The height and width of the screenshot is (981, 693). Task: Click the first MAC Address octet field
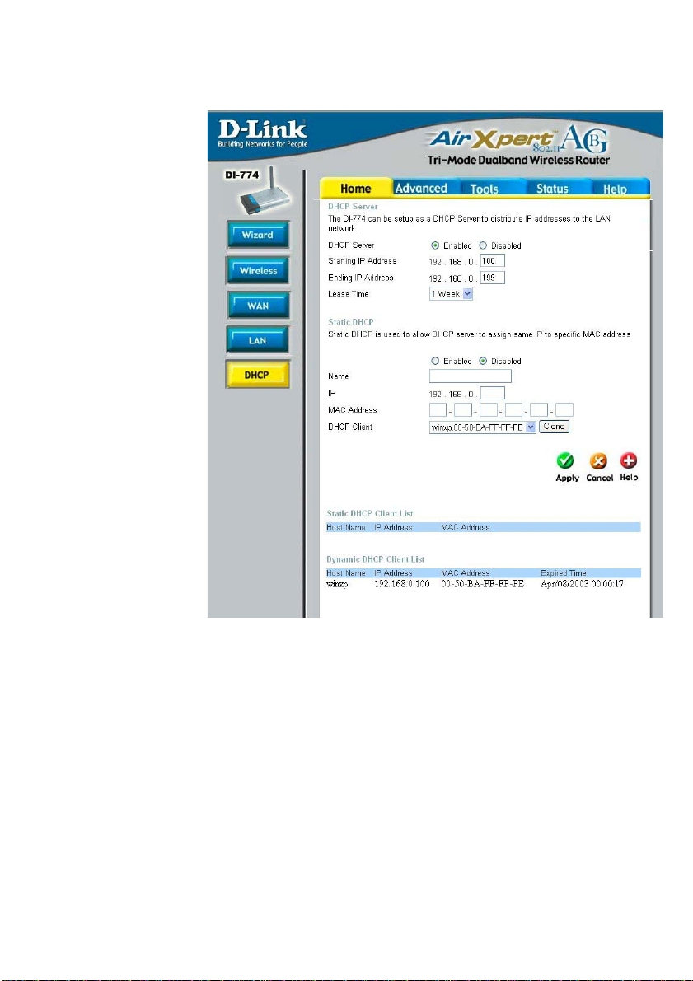438,410
